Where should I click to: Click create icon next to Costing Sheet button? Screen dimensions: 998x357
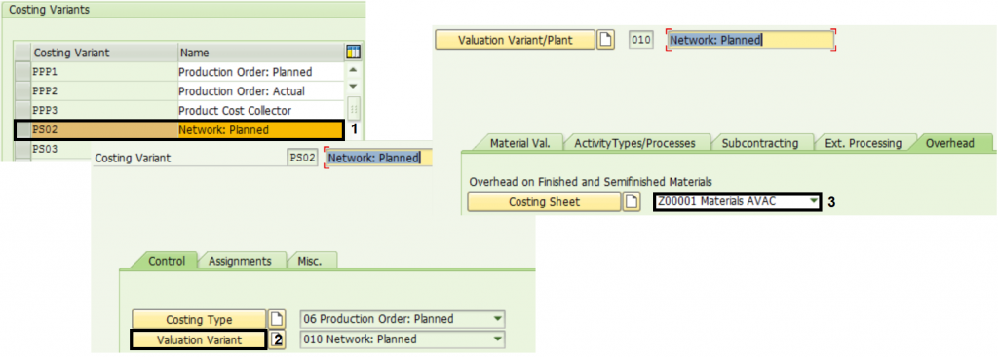tap(631, 202)
